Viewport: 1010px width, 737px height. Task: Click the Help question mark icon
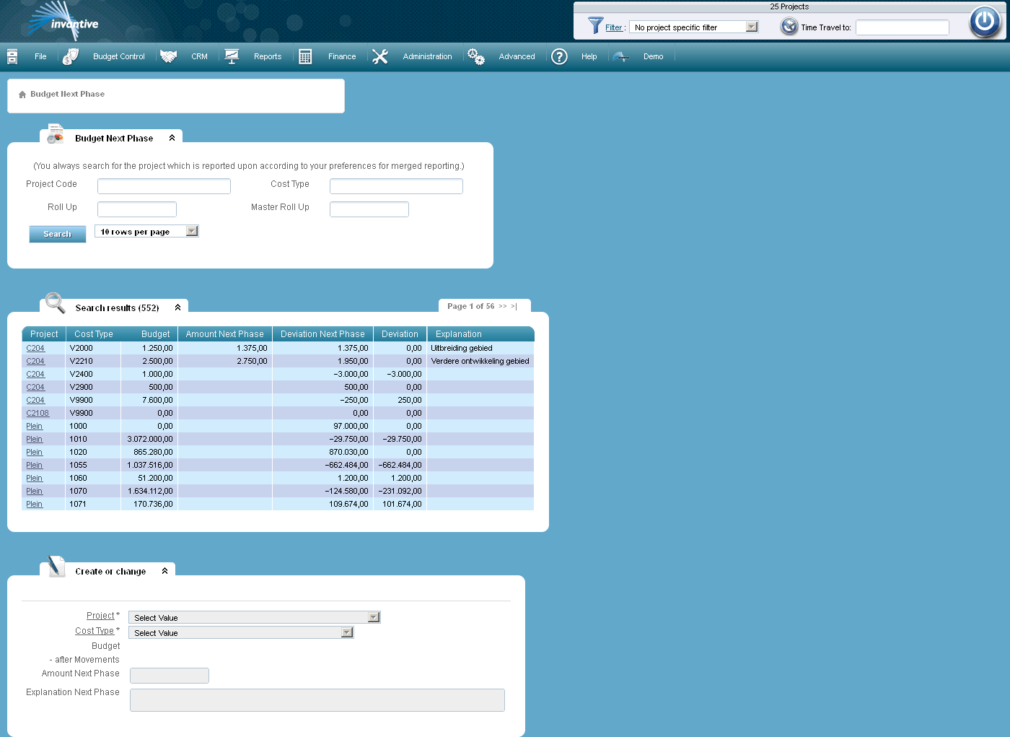click(x=559, y=56)
